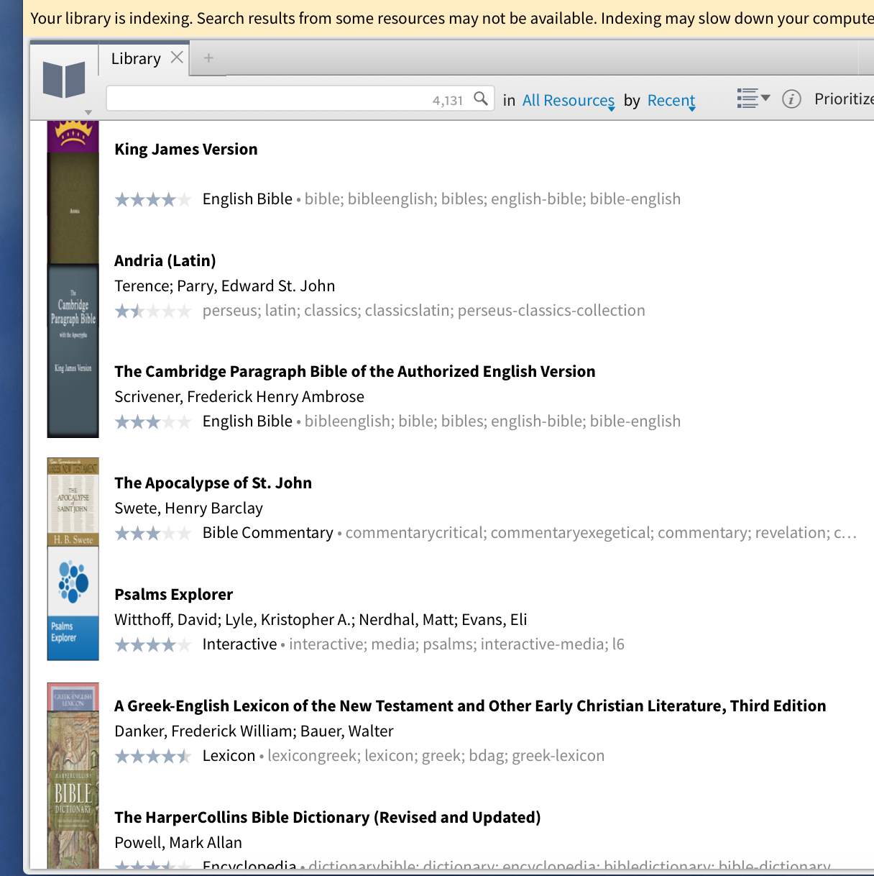874x876 pixels.
Task: Open The HarperCollins Bible Dictionary title
Action: [x=328, y=817]
